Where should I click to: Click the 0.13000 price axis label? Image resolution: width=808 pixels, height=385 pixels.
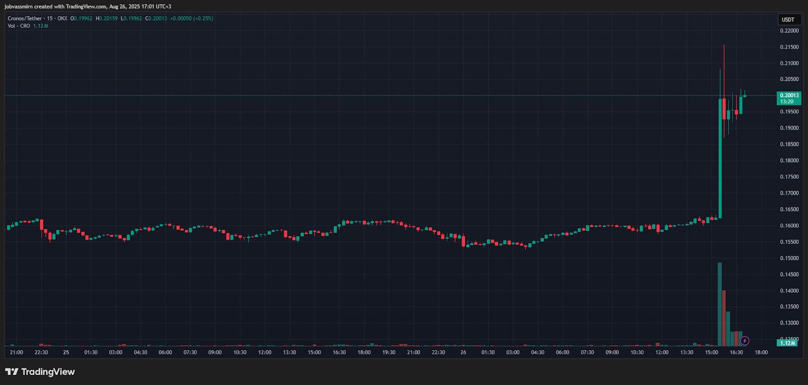coord(789,323)
